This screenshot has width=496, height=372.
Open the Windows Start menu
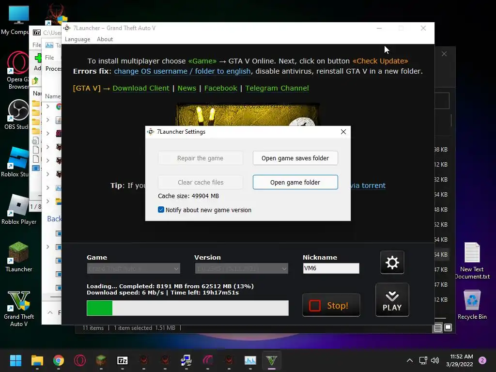pos(15,360)
